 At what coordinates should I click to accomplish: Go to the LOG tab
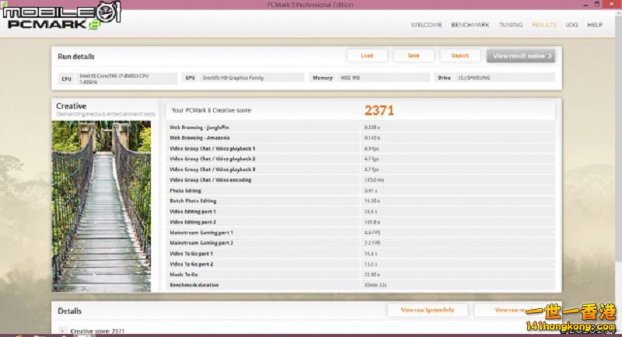tap(571, 25)
